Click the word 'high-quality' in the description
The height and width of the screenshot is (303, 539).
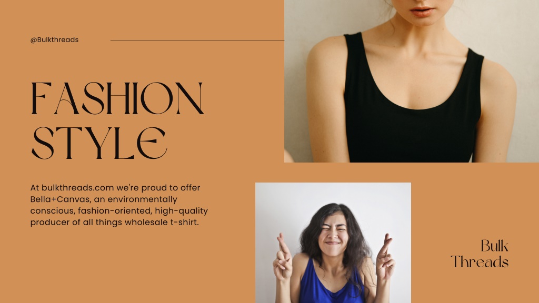coord(181,211)
